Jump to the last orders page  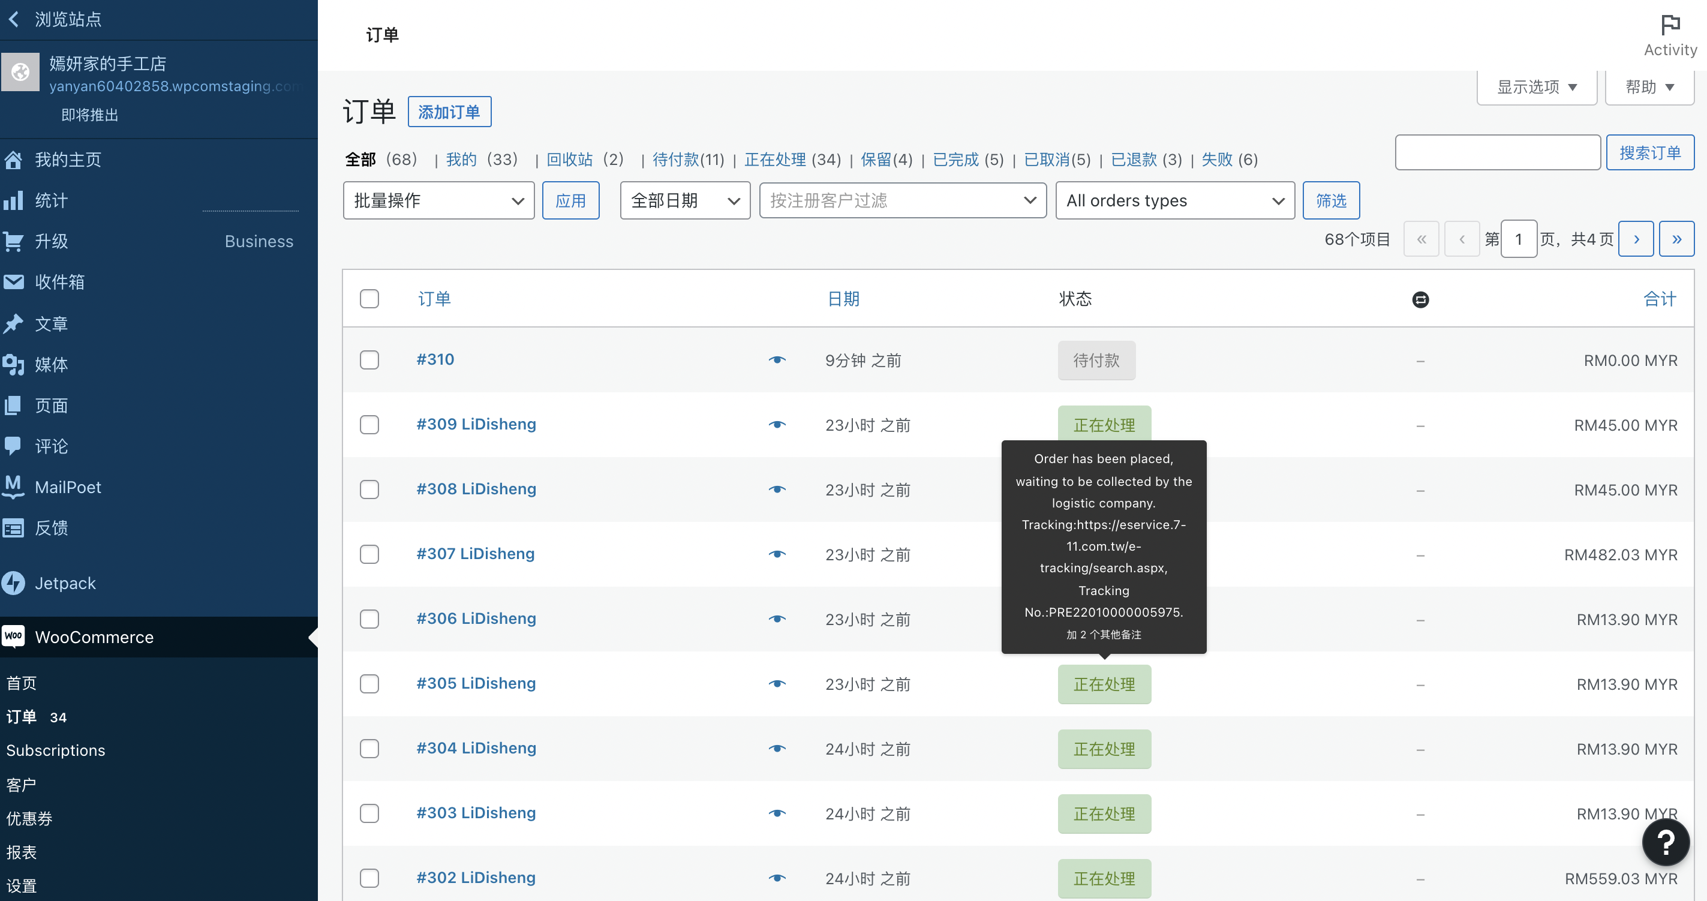tap(1676, 239)
